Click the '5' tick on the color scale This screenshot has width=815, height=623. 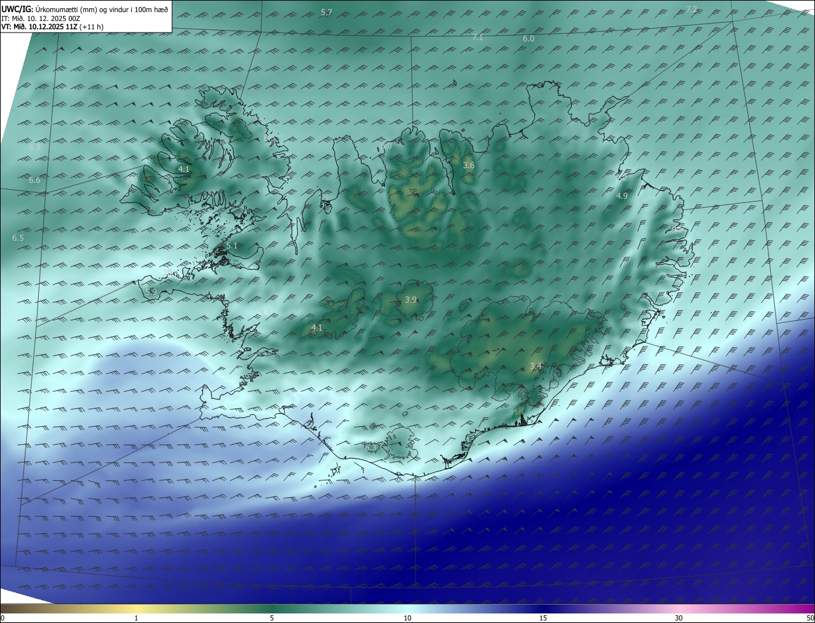click(272, 618)
